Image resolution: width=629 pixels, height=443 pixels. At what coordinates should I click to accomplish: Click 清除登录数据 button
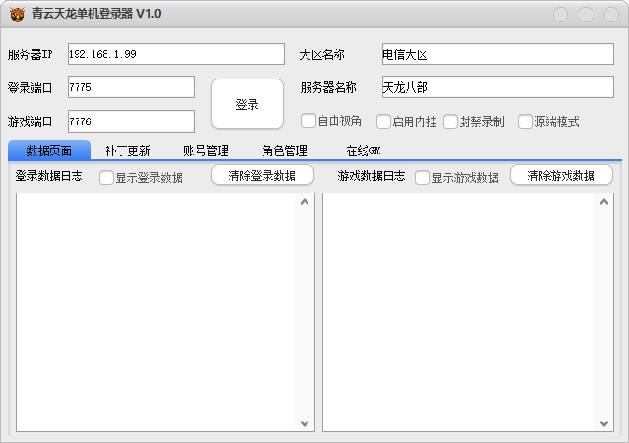[x=263, y=176]
